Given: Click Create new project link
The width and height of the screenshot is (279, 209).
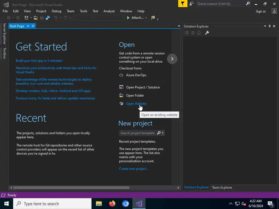Looking at the screenshot, I should (134, 169).
